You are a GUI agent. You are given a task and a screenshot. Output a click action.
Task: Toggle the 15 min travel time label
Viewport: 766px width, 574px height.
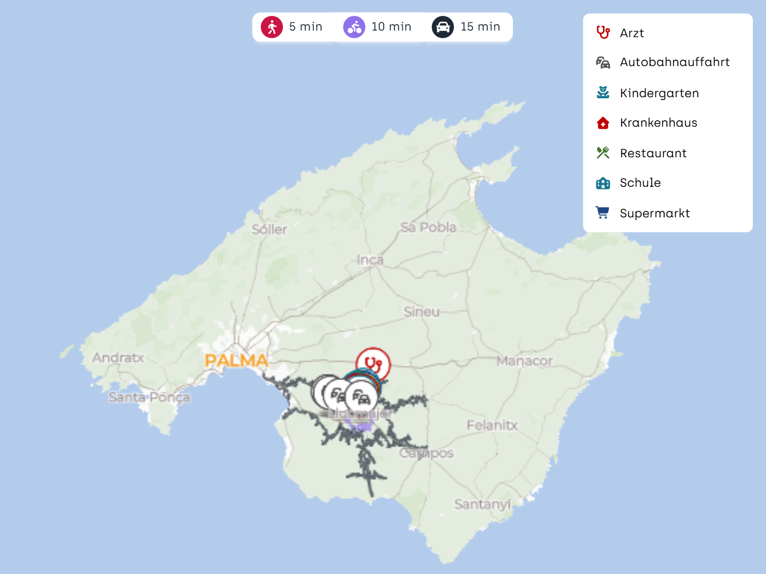coord(480,27)
